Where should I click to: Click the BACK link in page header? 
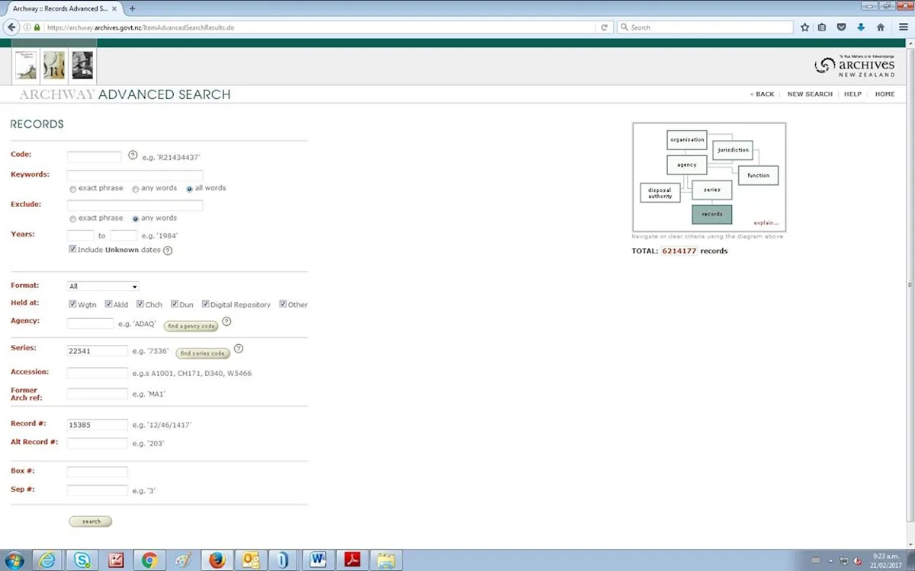coord(762,94)
